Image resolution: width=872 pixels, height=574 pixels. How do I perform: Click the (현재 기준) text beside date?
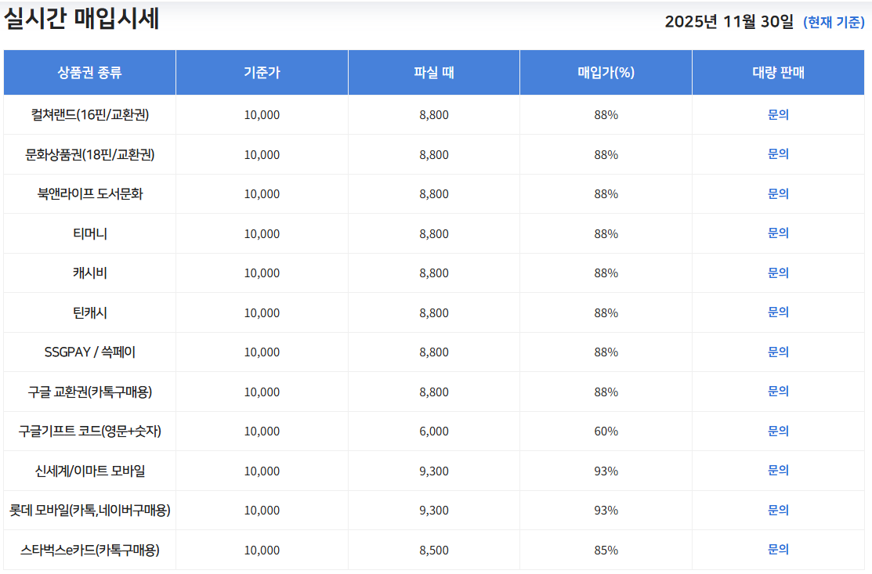[x=833, y=23]
